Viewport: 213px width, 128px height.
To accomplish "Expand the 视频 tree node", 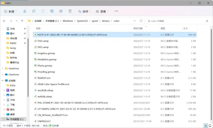I will coord(4,90).
